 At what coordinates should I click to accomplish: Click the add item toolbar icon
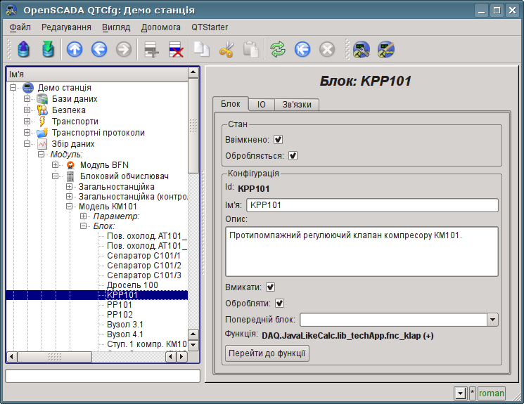pos(149,49)
